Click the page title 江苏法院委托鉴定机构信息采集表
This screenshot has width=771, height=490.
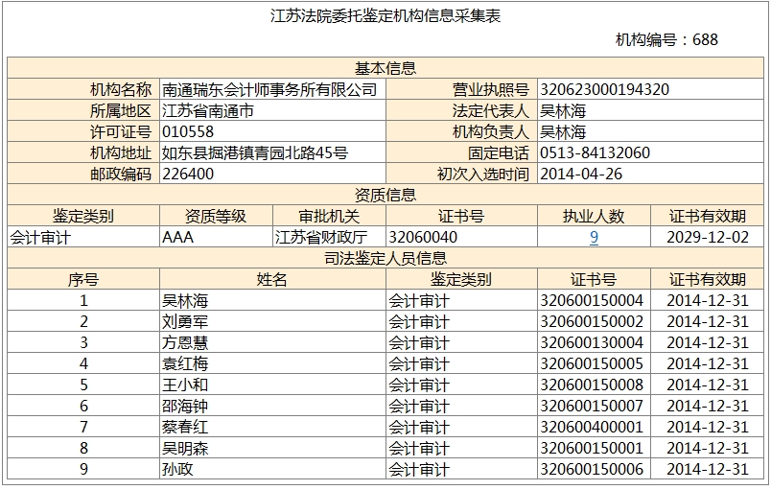[385, 16]
